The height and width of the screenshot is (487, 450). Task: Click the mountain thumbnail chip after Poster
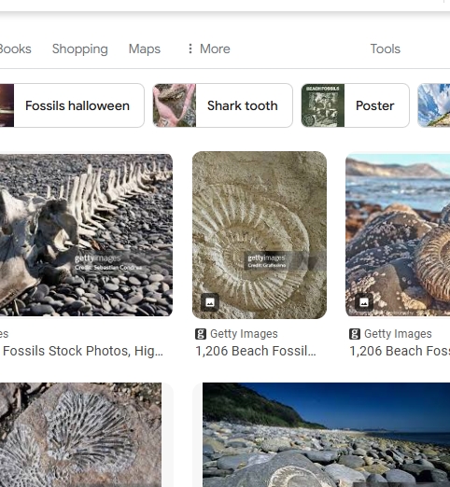[x=434, y=105]
